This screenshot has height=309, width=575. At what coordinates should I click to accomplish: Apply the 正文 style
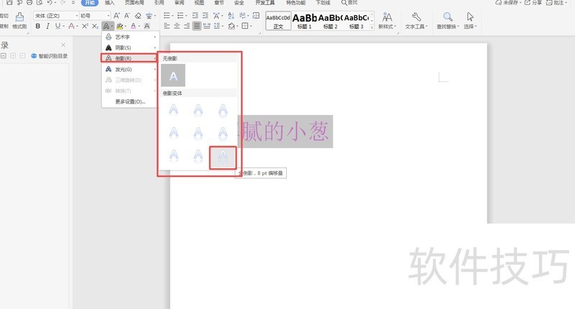click(278, 22)
